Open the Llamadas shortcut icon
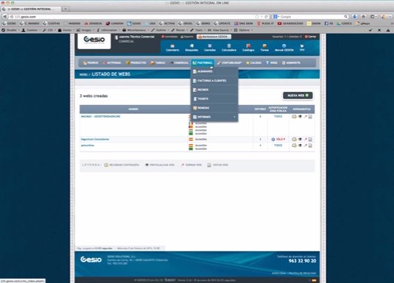This screenshot has height=283, width=394. point(210,48)
